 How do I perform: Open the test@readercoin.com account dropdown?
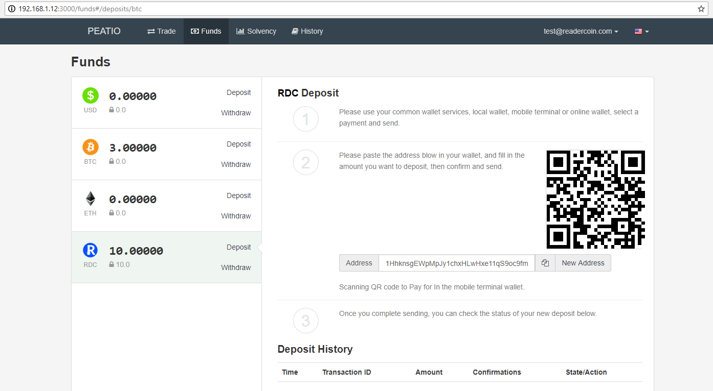(581, 31)
